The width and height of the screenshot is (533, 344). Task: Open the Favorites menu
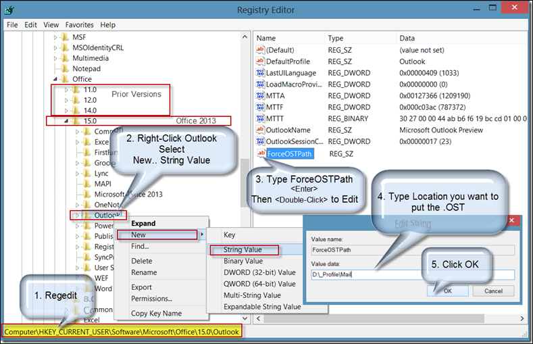80,25
